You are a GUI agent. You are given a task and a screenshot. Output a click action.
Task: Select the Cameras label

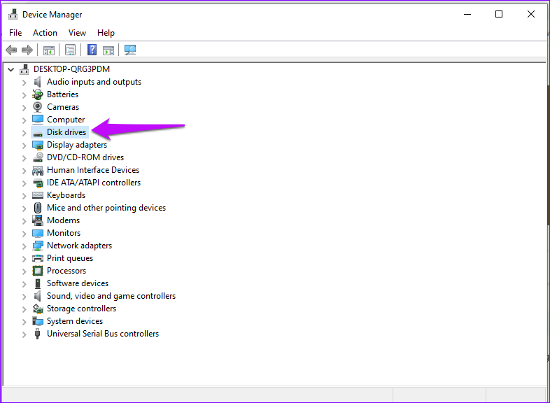(63, 107)
